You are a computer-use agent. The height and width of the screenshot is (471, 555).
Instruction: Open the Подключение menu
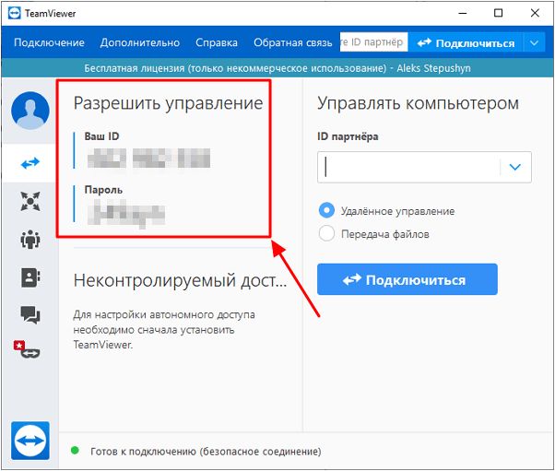pos(49,42)
